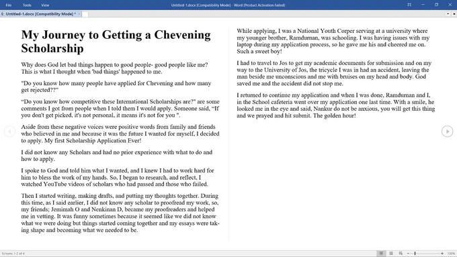Click the zoom slider handle
Viewport: 457px width, 257px height.
[x=415, y=254]
